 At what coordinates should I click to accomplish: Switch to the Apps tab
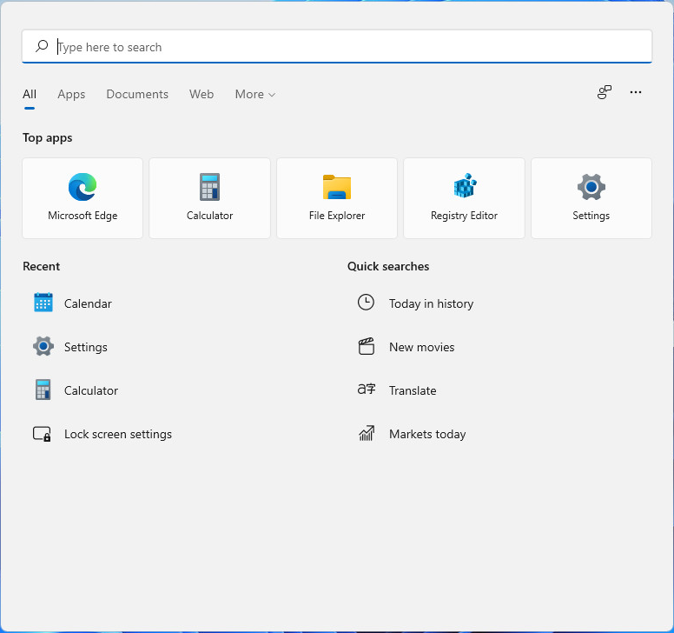(x=71, y=94)
